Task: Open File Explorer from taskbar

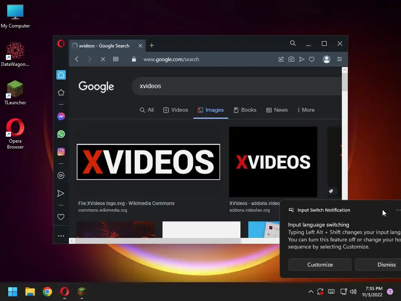Action: coord(30,292)
